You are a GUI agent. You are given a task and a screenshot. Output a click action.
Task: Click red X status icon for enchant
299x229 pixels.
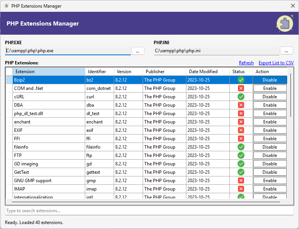pyautogui.click(x=241, y=122)
